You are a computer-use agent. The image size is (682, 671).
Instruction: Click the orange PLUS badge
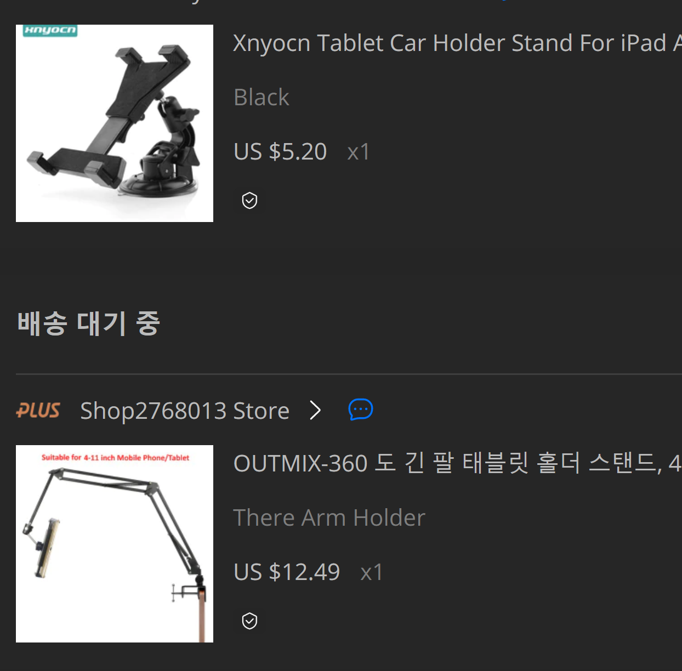38,411
